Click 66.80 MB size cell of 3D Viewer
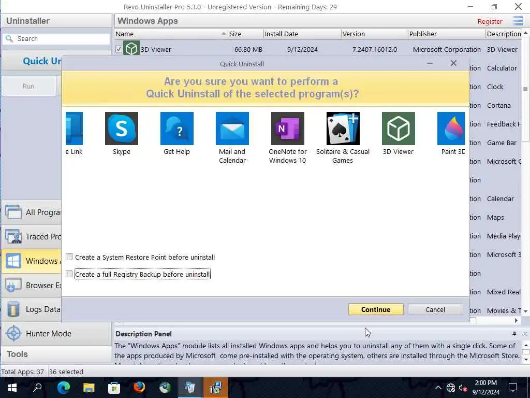The image size is (530, 398). [248, 49]
